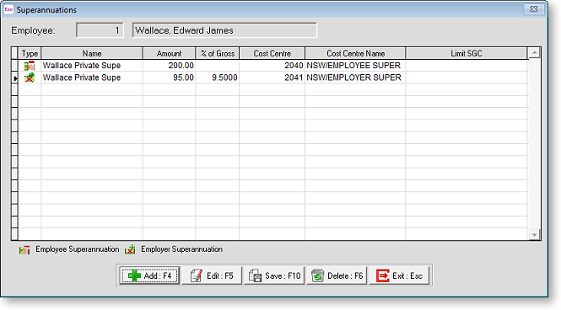Click the Employer Superannuation legend icon
This screenshot has height=310, width=561.
[x=130, y=249]
